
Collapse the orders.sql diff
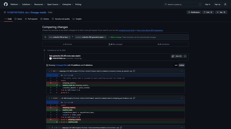(x=49, y=128)
